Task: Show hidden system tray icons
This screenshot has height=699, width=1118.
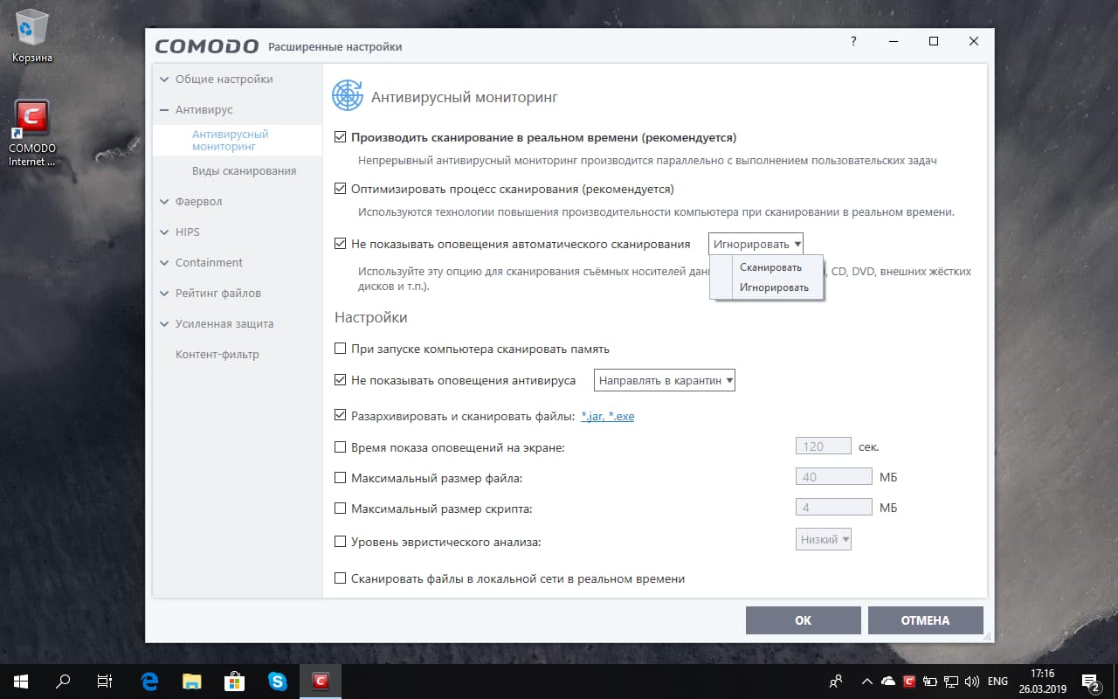Action: point(866,682)
